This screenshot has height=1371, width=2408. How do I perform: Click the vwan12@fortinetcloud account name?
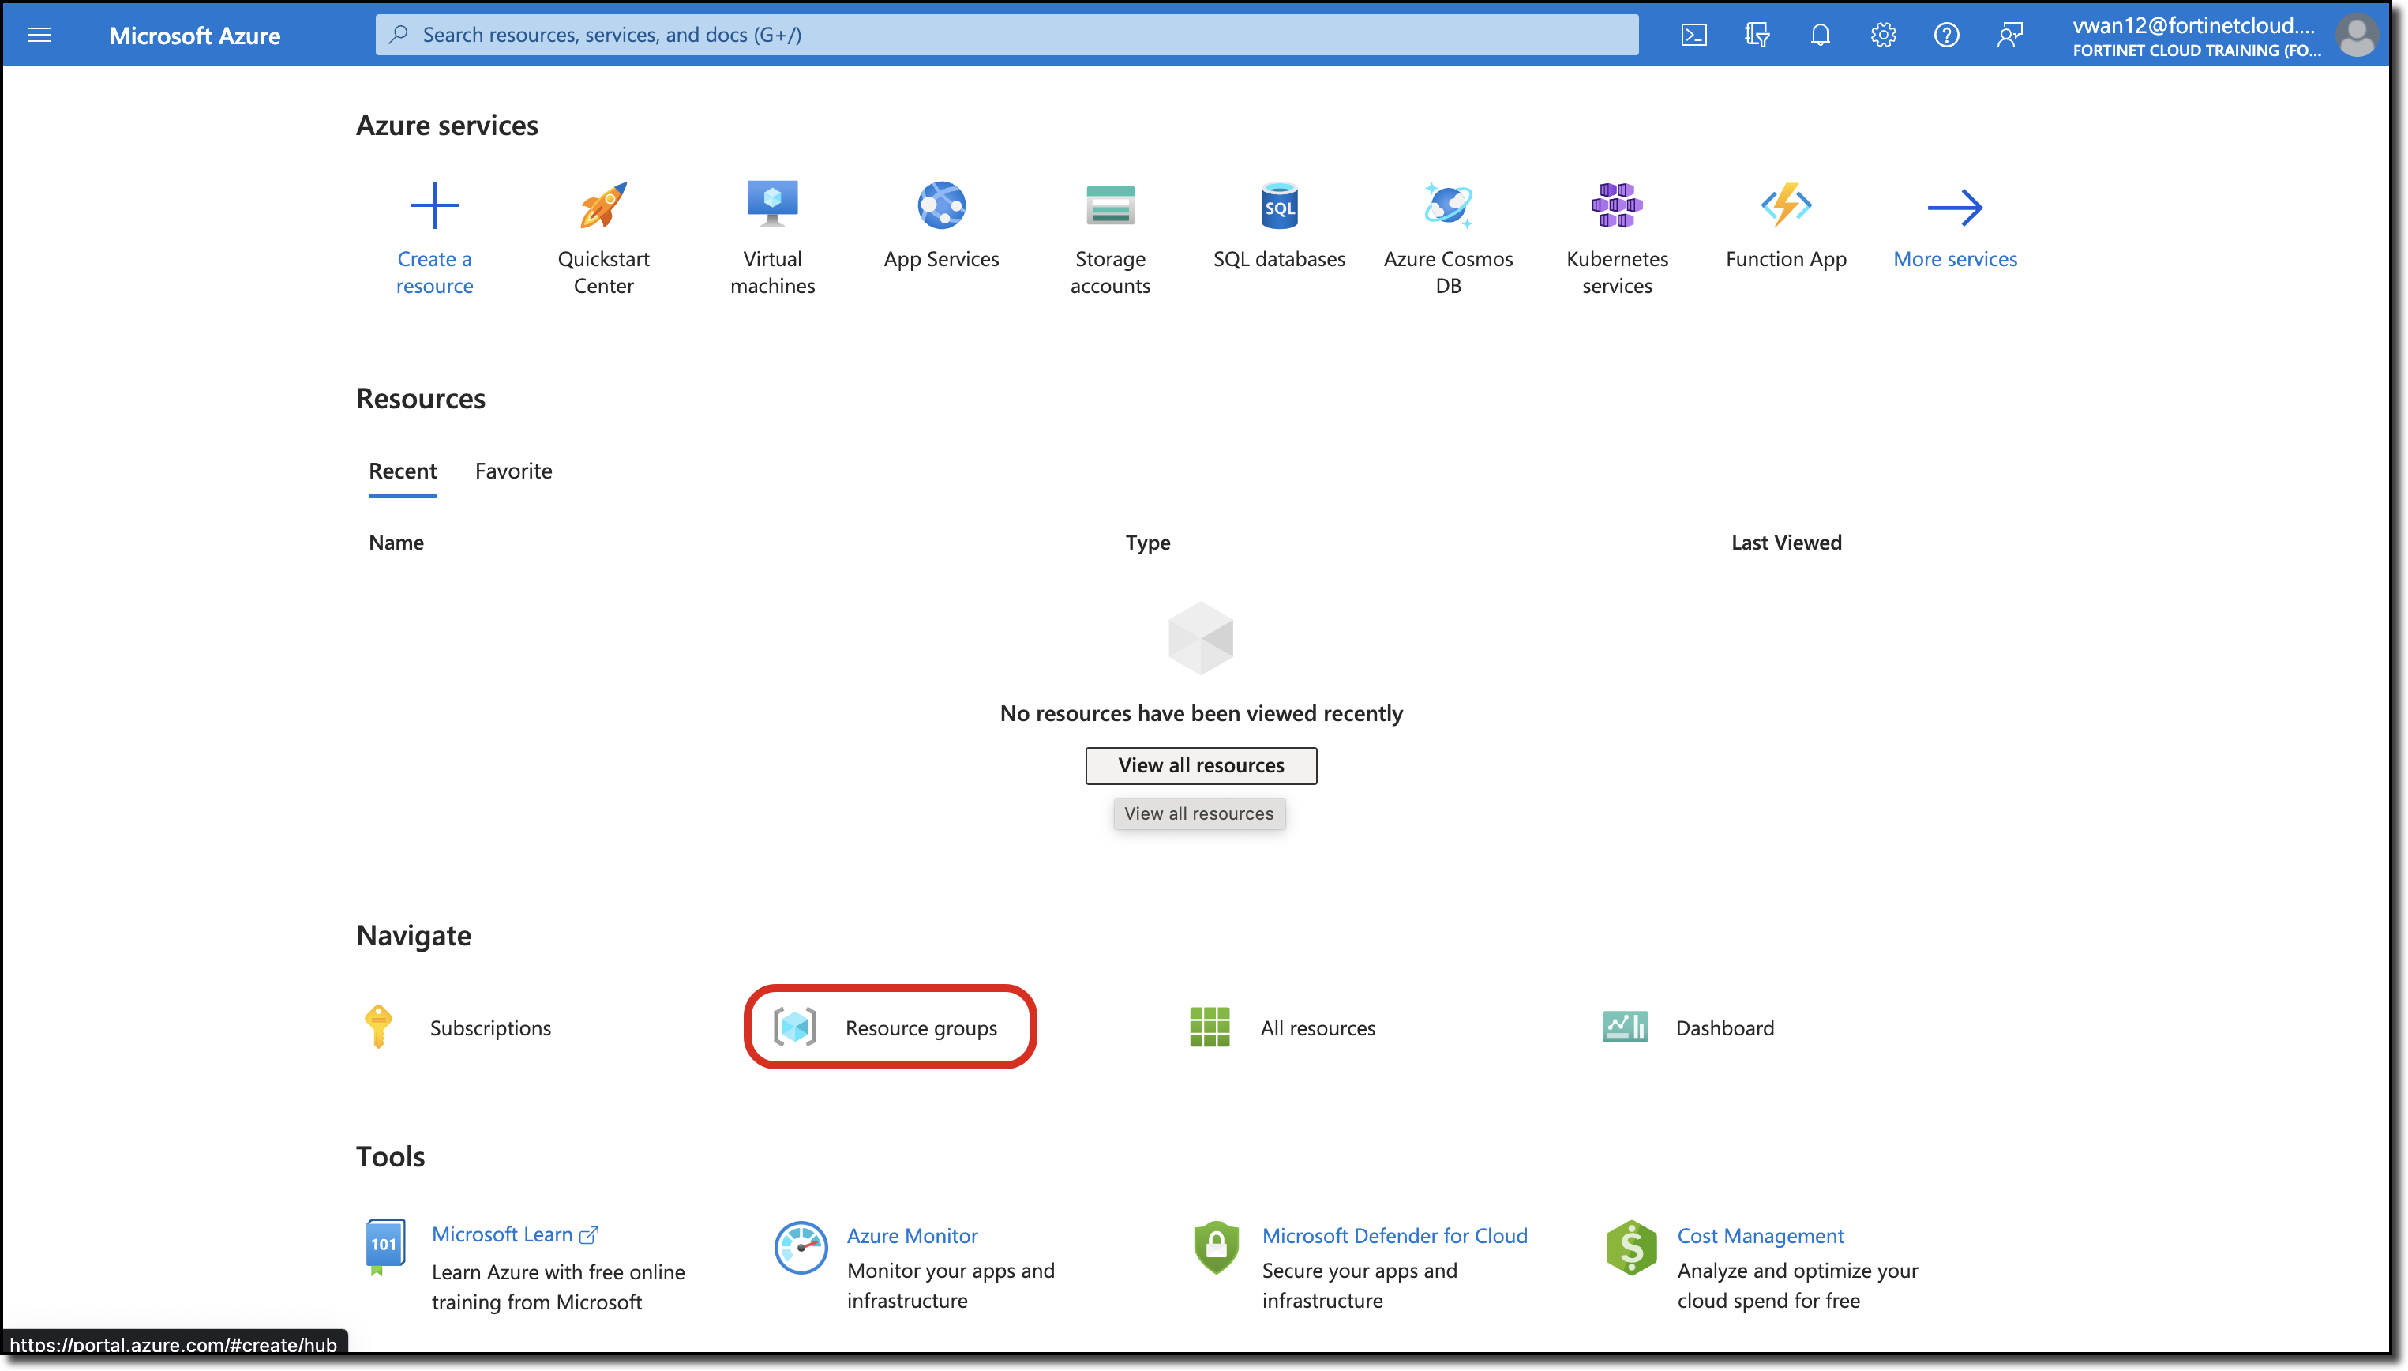(2192, 24)
